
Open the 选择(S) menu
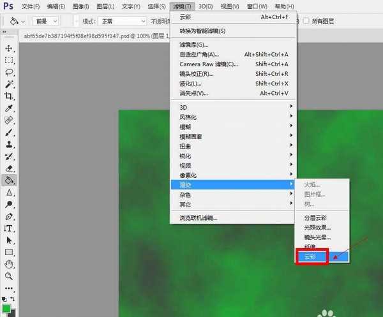156,6
